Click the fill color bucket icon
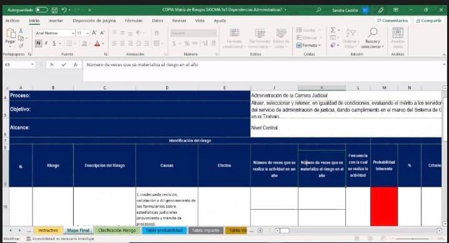Viewport: 449px width, 243px height. [84, 43]
